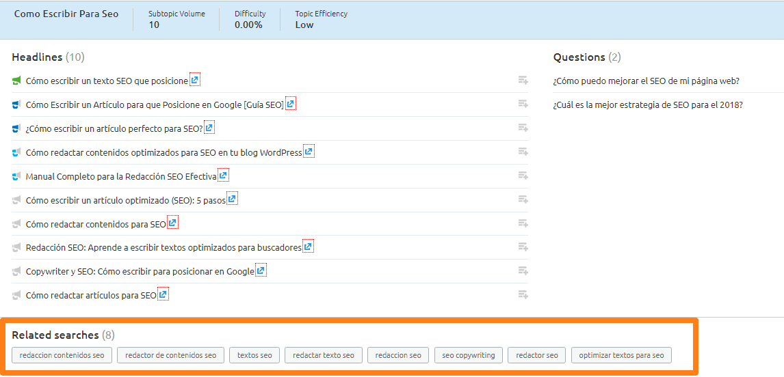Click 'Como Escribir Para Seo' topic title
The width and height of the screenshot is (784, 377).
point(66,14)
